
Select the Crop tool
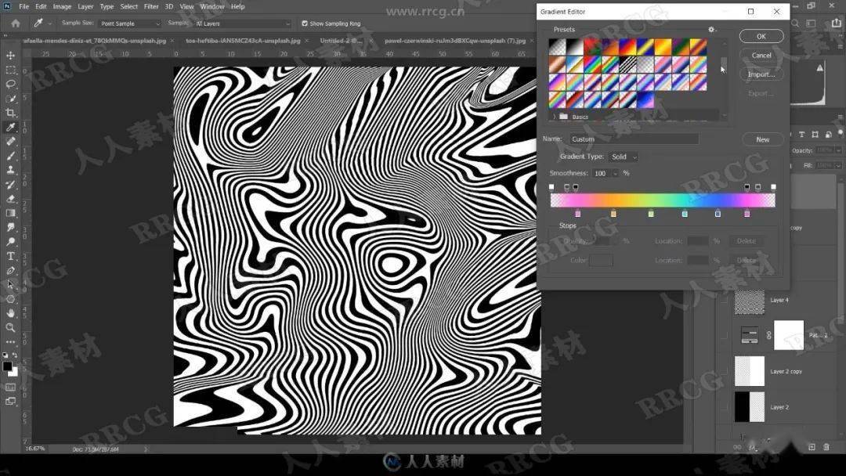coord(10,113)
